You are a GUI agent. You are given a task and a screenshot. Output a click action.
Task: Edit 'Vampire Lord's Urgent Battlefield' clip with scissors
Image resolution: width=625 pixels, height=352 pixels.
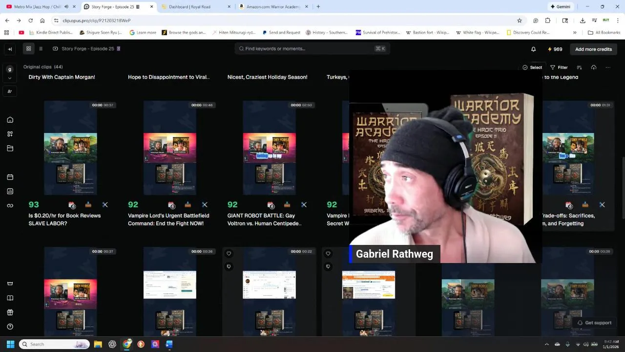point(205,205)
